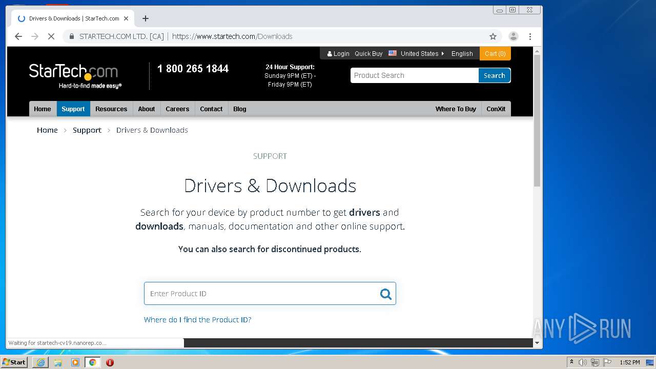The image size is (656, 369).
Task: Click the Drivers & Downloads heading
Action: [270, 186]
